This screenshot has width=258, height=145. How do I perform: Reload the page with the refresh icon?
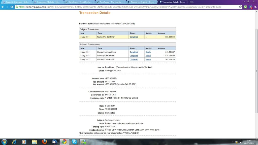click(x=12, y=7)
